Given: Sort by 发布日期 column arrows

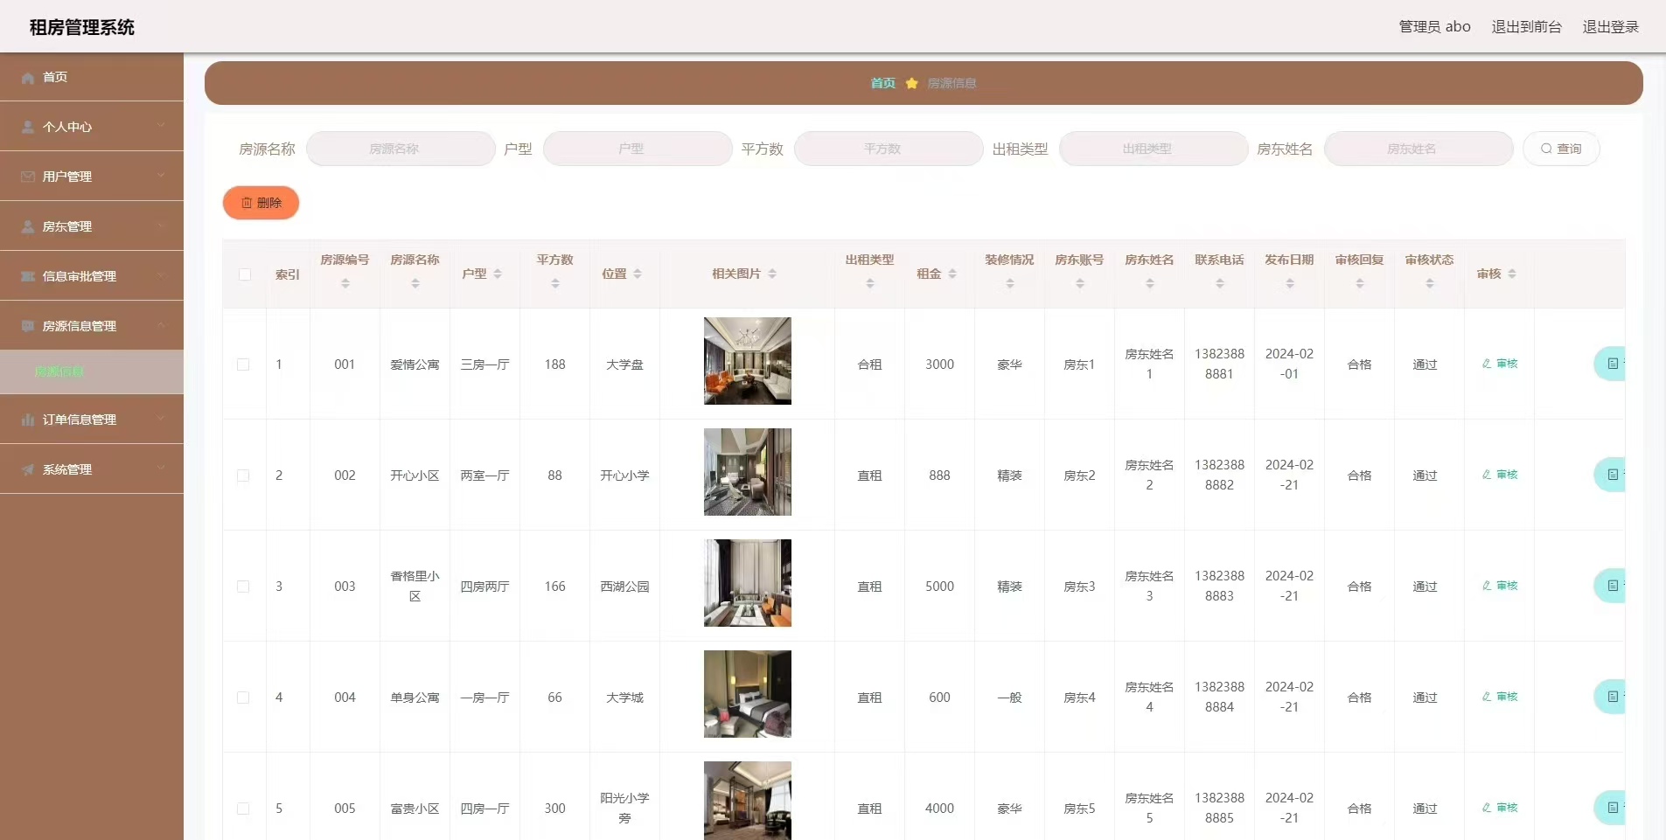Looking at the screenshot, I should pyautogui.click(x=1290, y=283).
